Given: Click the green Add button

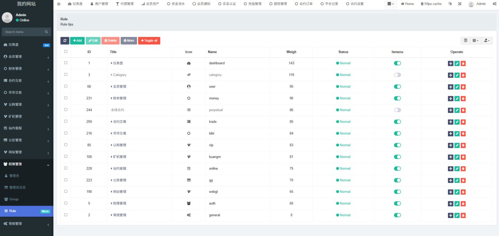Looking at the screenshot, I should [77, 41].
